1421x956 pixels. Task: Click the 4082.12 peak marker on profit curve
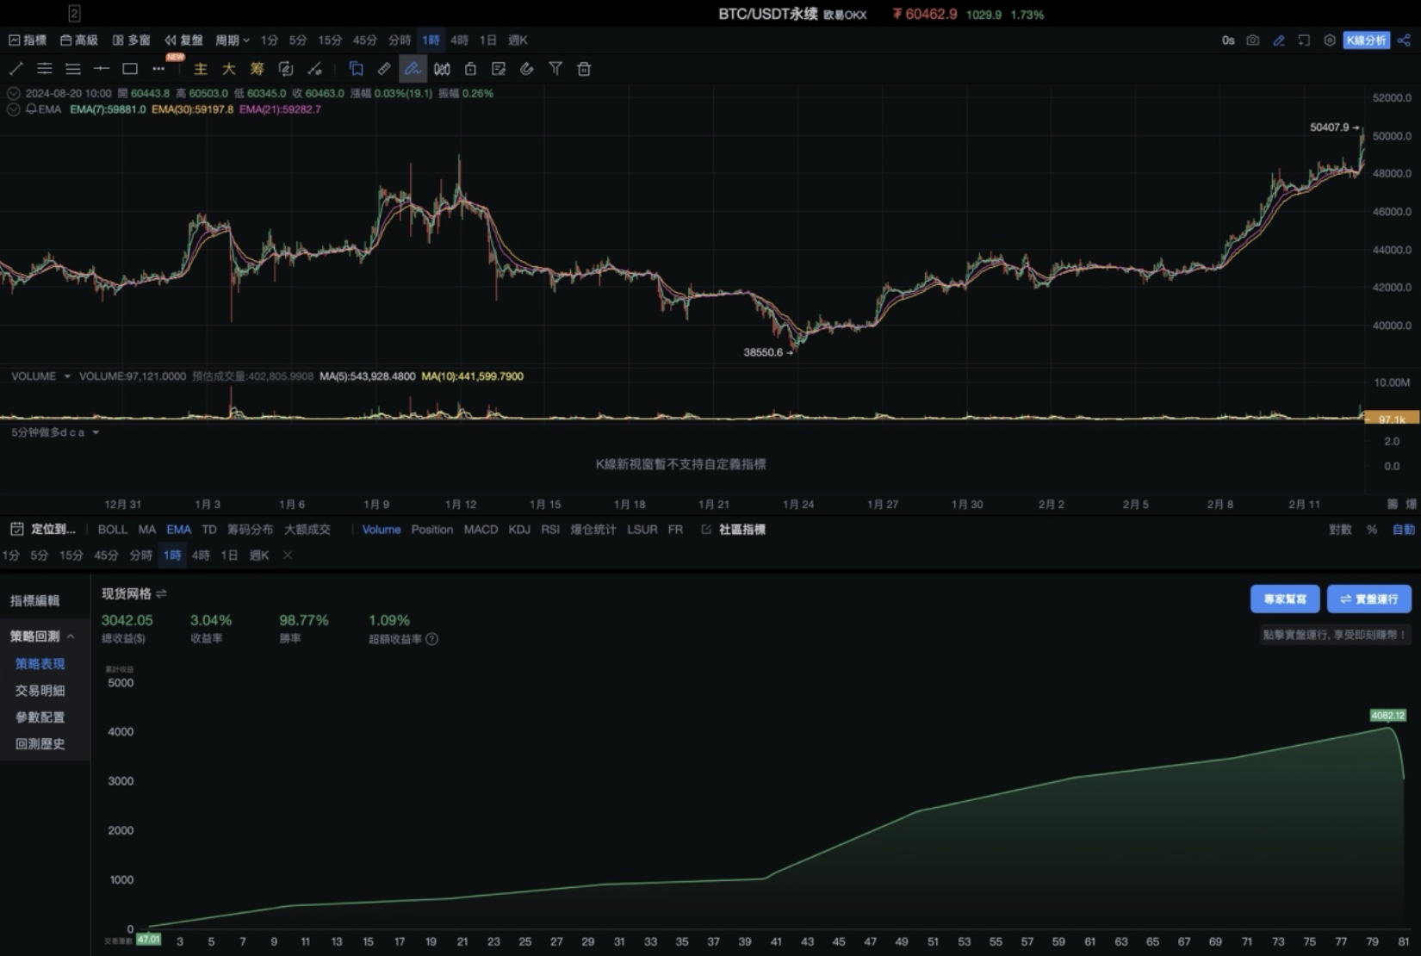coord(1387,716)
